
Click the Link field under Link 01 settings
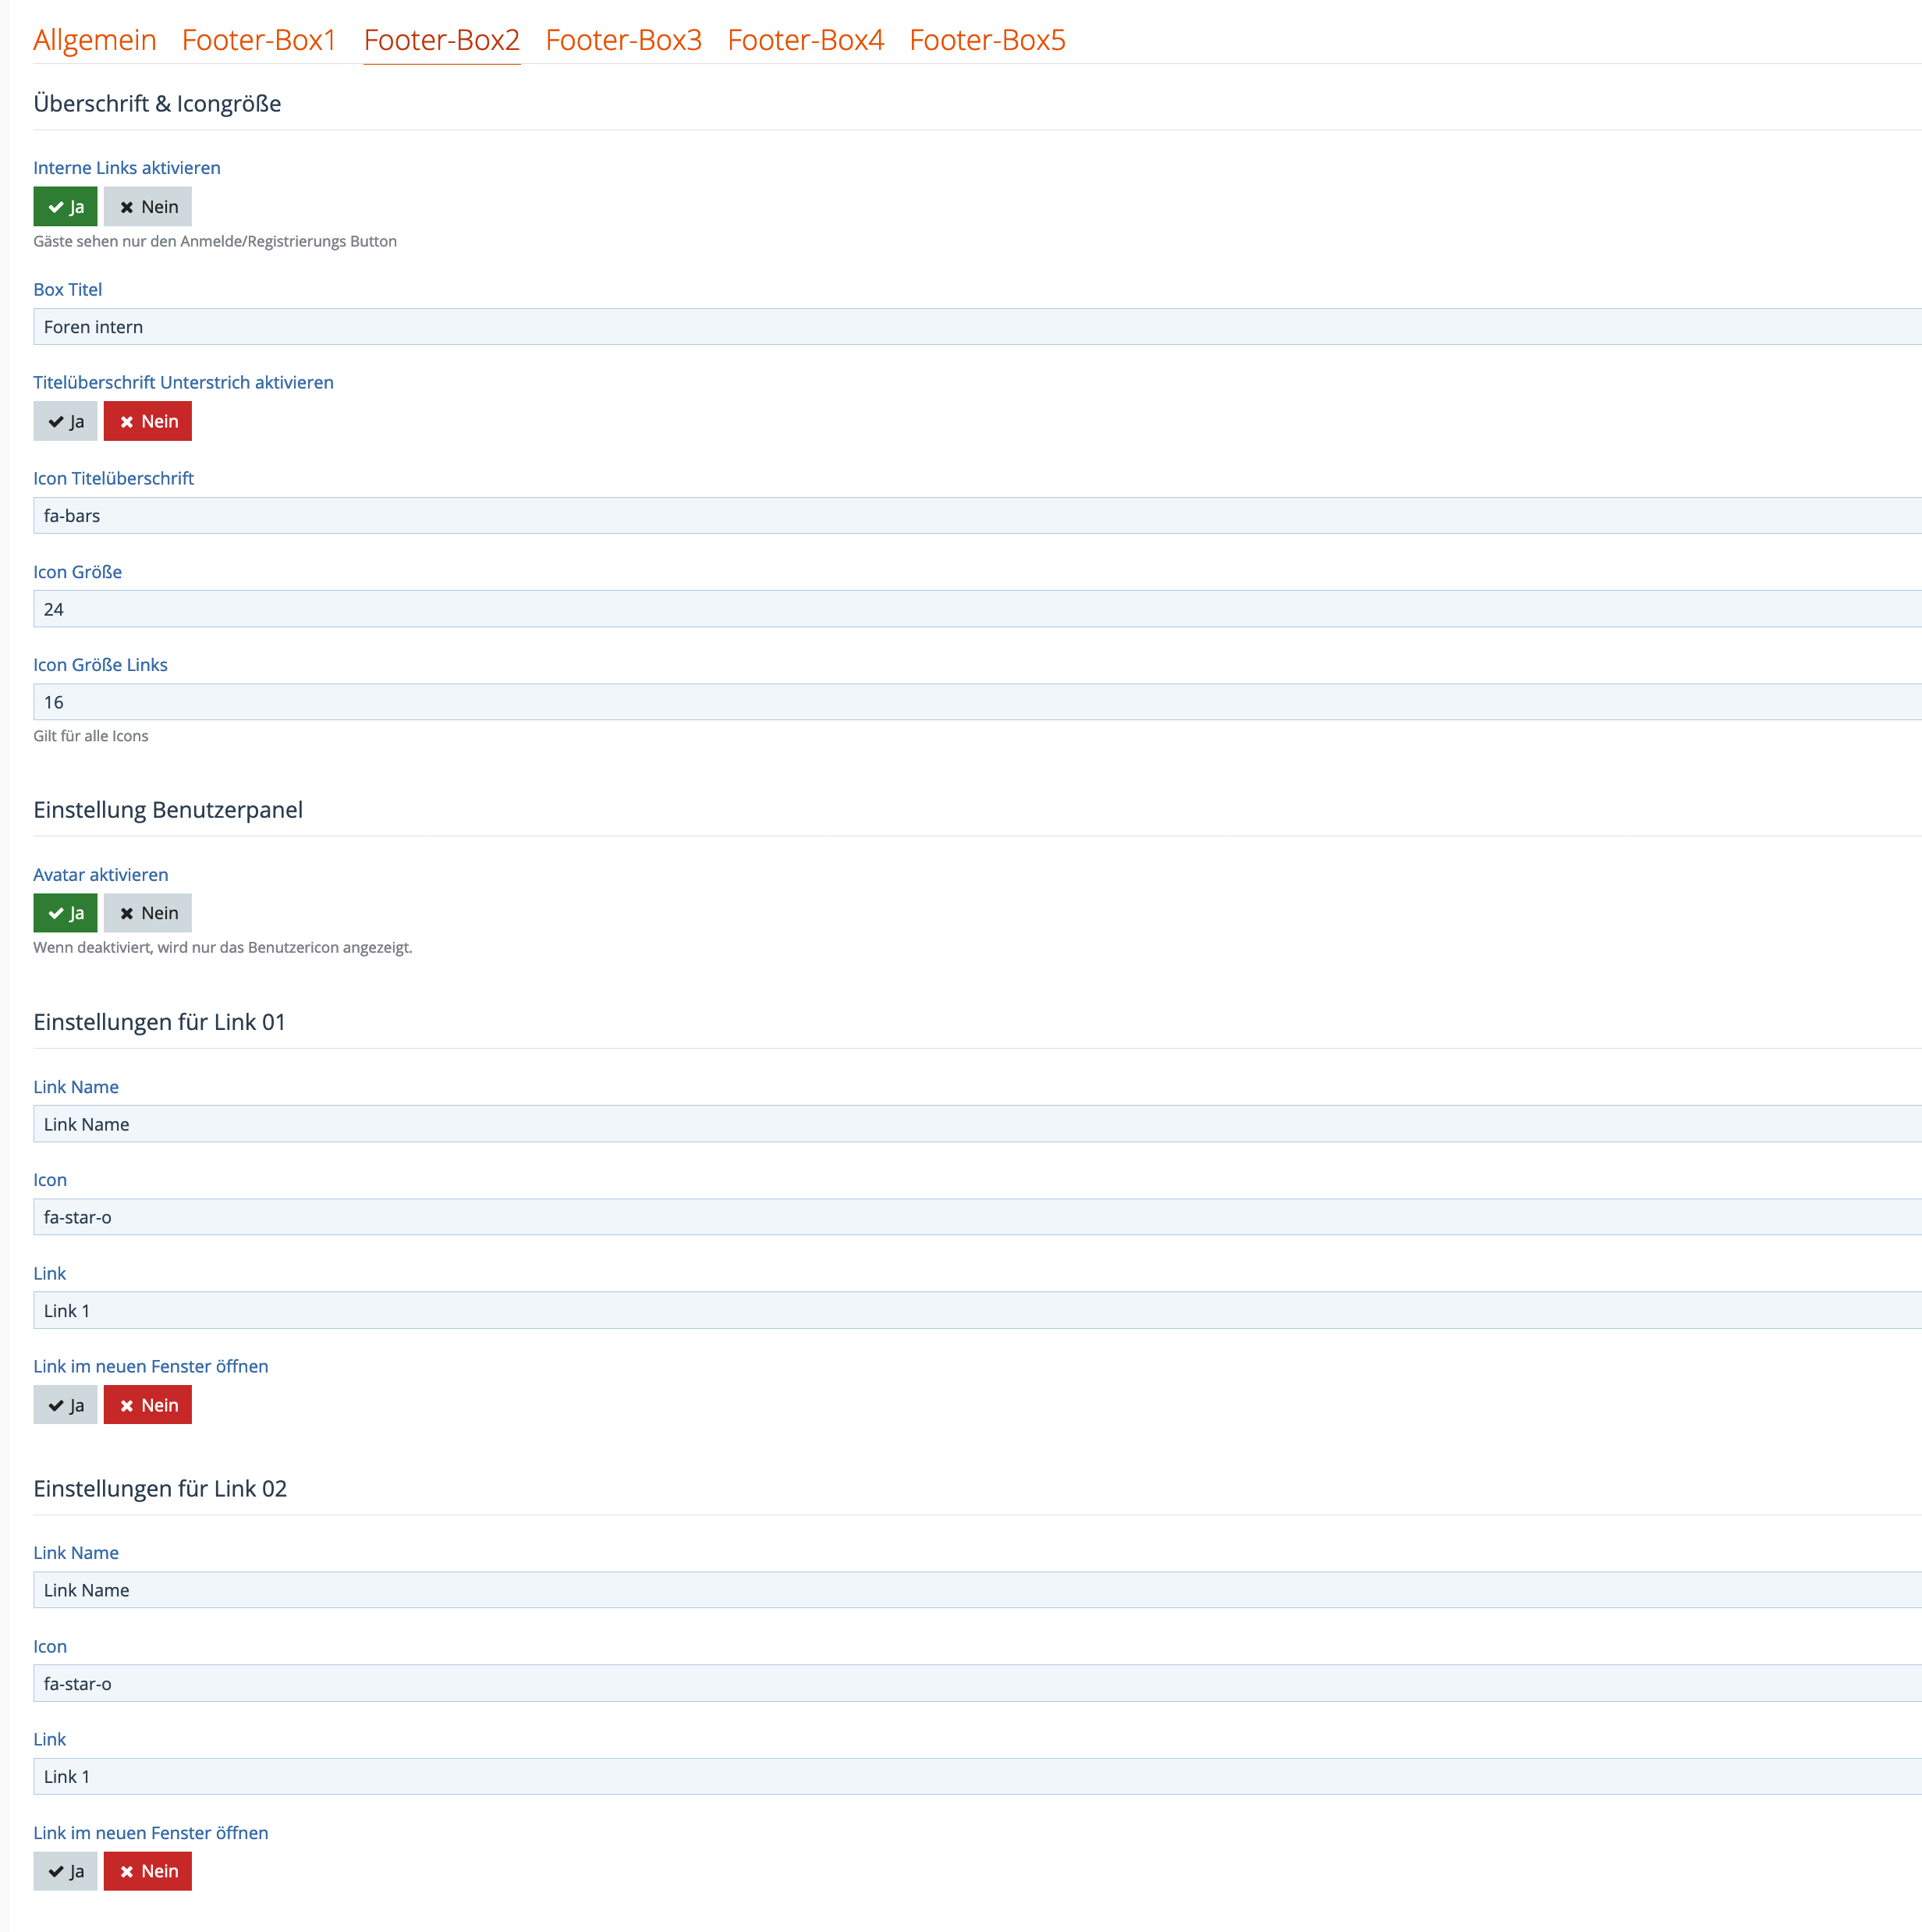pyautogui.click(x=976, y=1311)
